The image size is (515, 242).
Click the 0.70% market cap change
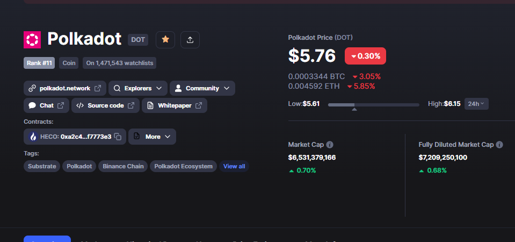coord(302,170)
